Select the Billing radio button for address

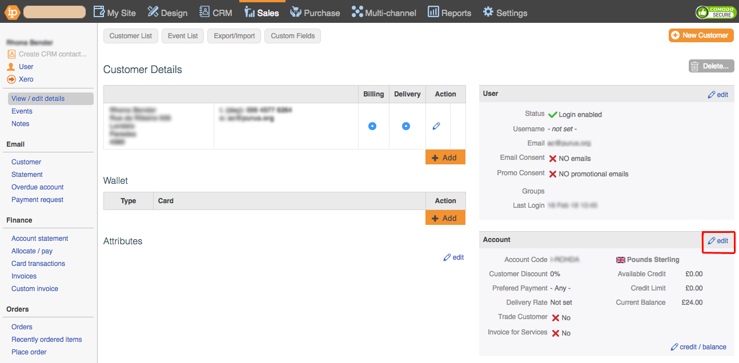pos(372,126)
